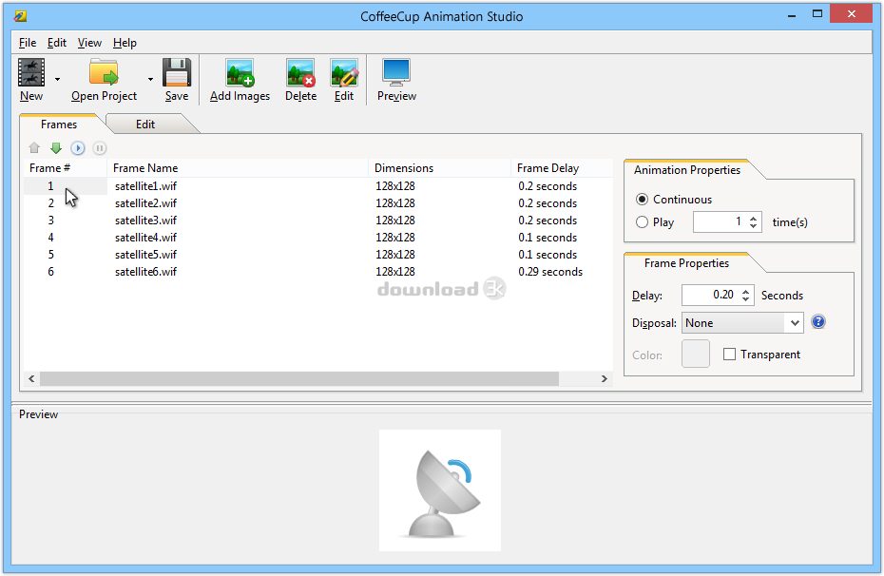Click the Open Project folder icon

(104, 72)
